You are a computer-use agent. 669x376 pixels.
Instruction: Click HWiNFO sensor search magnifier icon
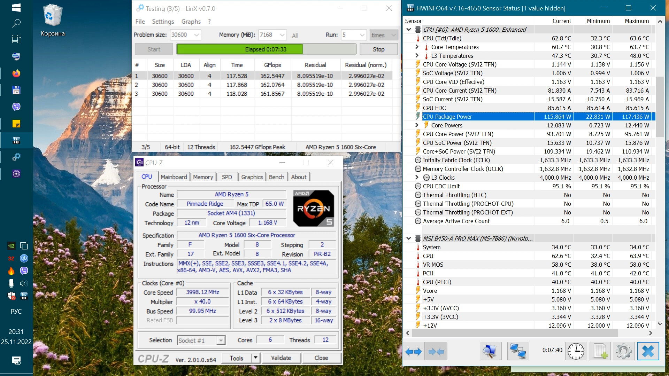pos(490,352)
